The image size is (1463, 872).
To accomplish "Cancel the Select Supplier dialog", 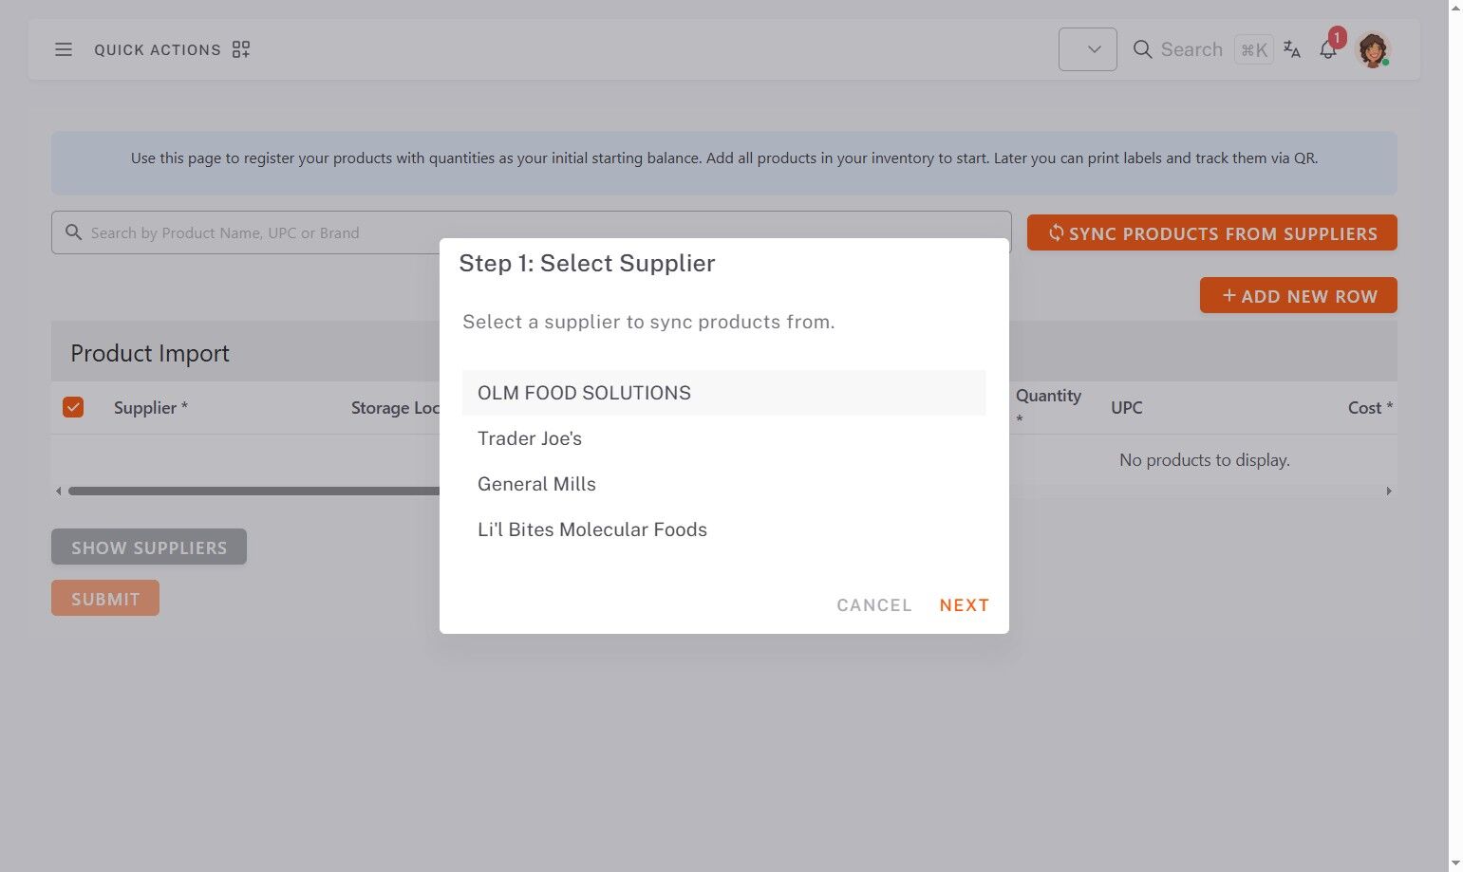I will [874, 605].
